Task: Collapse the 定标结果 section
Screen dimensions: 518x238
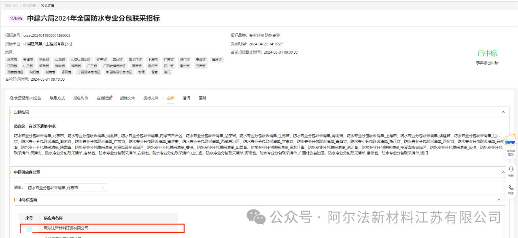Action: pos(503,112)
